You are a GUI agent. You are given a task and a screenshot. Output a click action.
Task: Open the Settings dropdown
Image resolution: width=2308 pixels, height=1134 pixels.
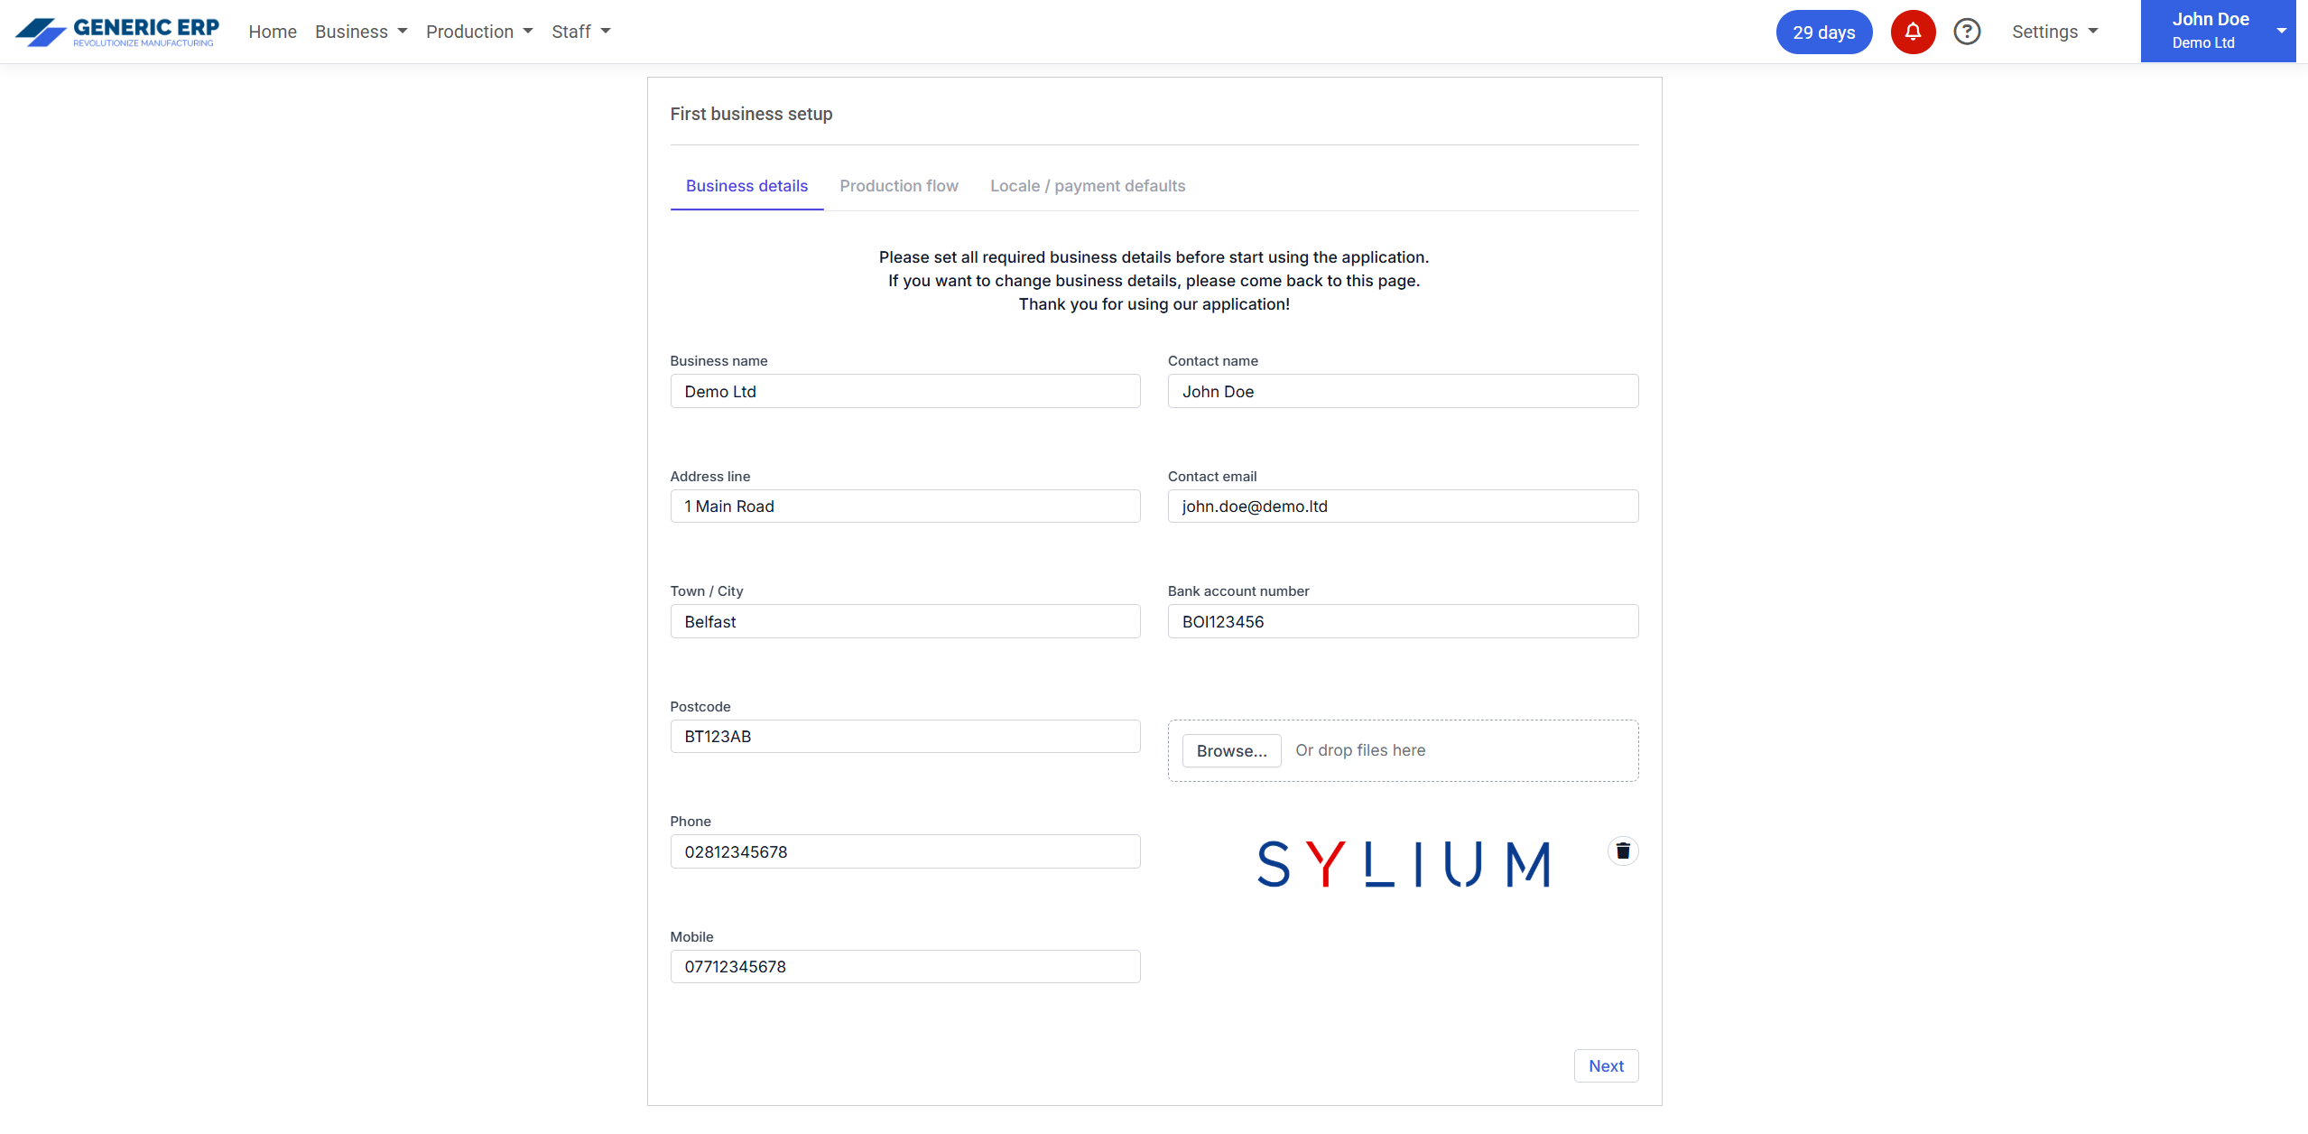[2054, 32]
